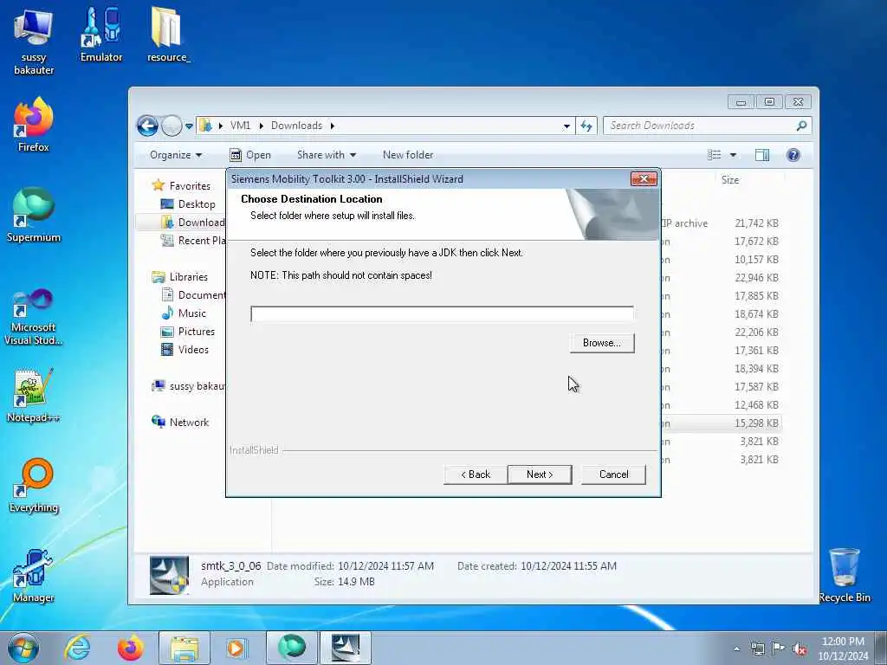Image resolution: width=887 pixels, height=665 pixels.
Task: Close the InstallShield Wizard dialog
Action: (x=644, y=178)
